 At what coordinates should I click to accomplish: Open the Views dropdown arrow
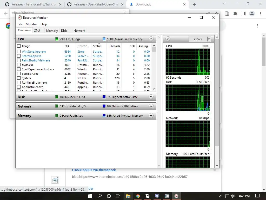click(x=209, y=39)
